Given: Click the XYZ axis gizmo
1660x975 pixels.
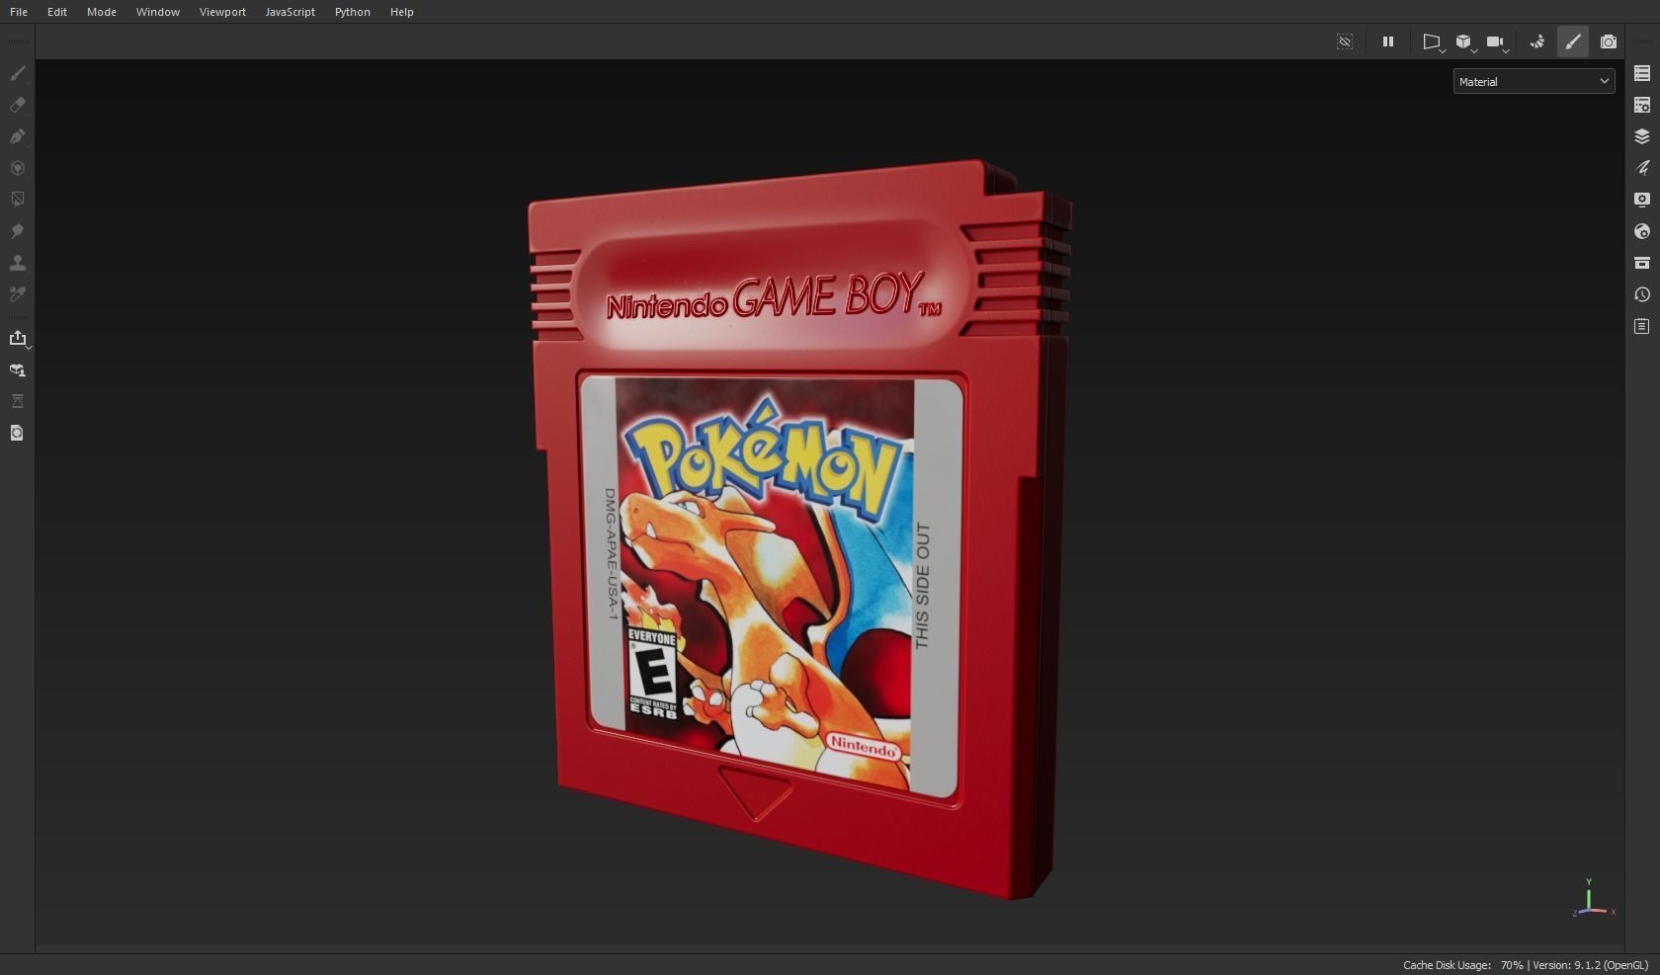Looking at the screenshot, I should (x=1592, y=898).
